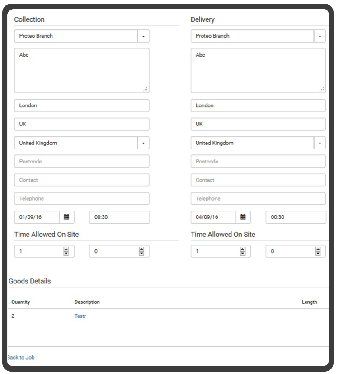
Task: Expand the Delivery Proteo Branch dropdown arrow
Action: (x=320, y=36)
